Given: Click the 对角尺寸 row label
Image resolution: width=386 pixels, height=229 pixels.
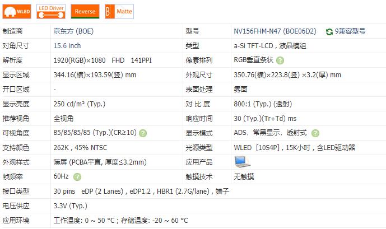Looking at the screenshot, I should (x=16, y=46).
